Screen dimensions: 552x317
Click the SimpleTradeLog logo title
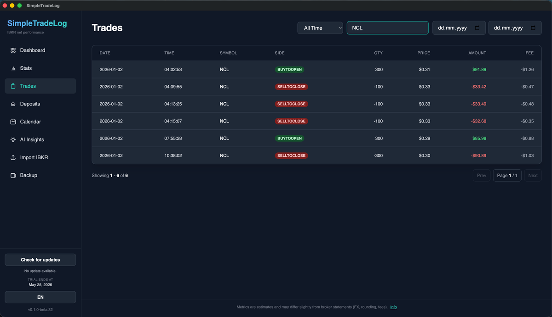point(37,23)
